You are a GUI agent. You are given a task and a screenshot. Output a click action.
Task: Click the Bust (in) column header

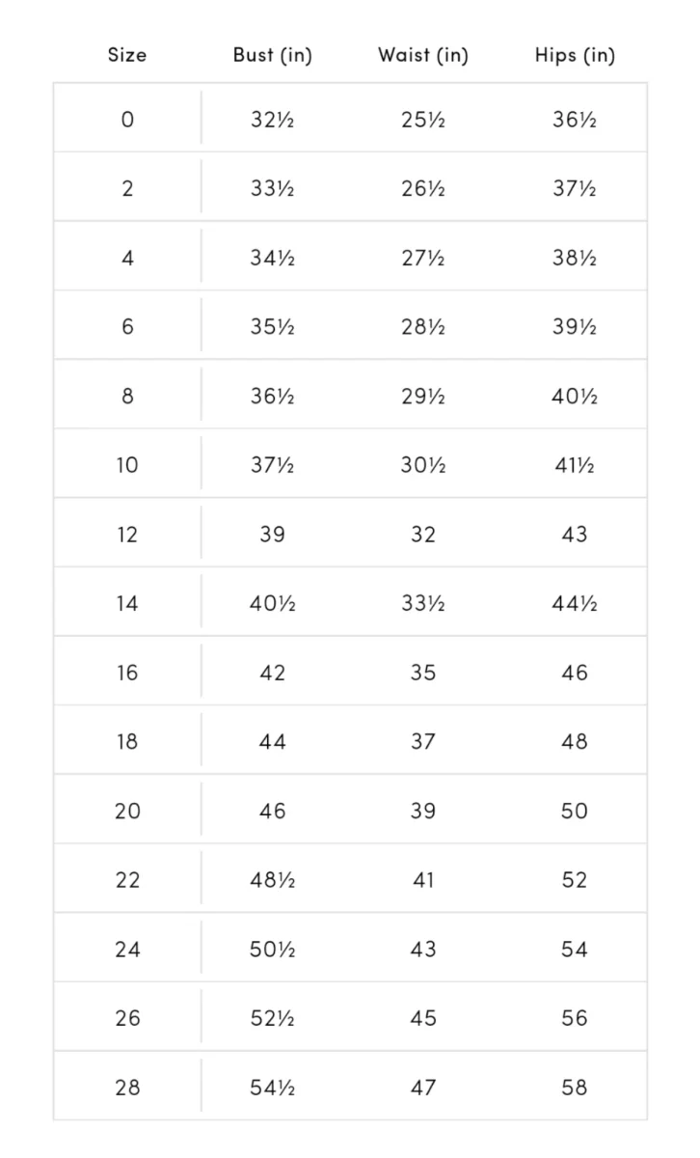(272, 55)
